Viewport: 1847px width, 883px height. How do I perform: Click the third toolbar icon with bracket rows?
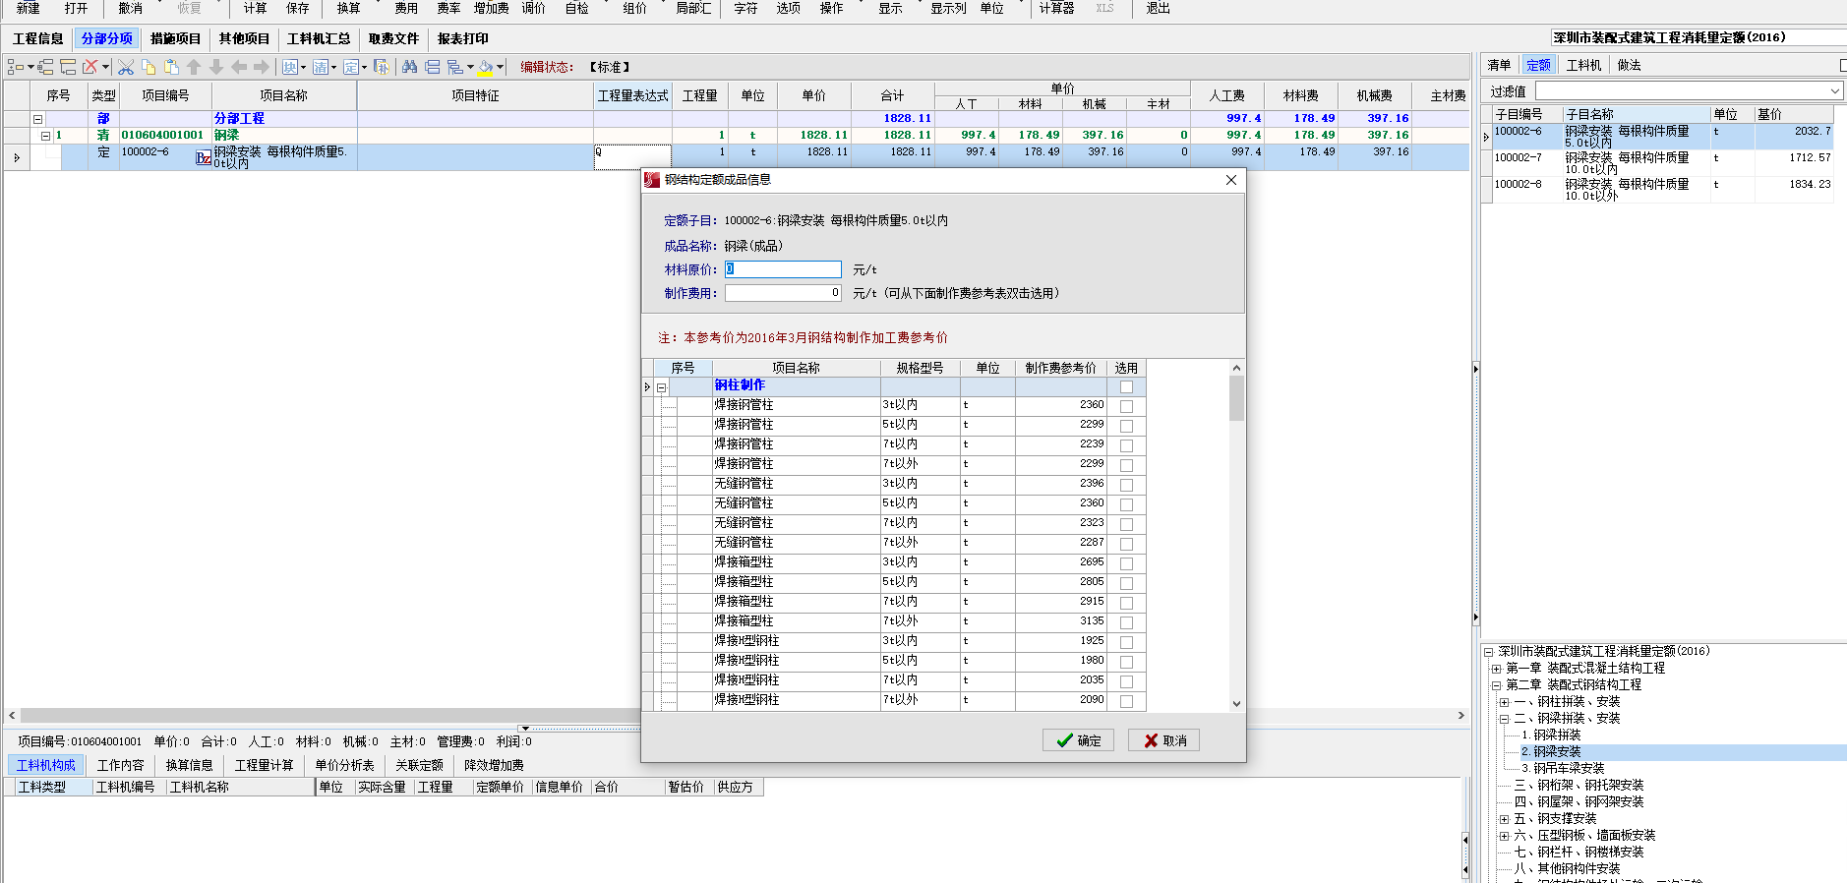[x=68, y=67]
